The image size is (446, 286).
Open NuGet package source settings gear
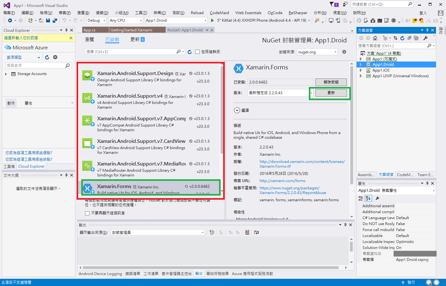[344, 52]
